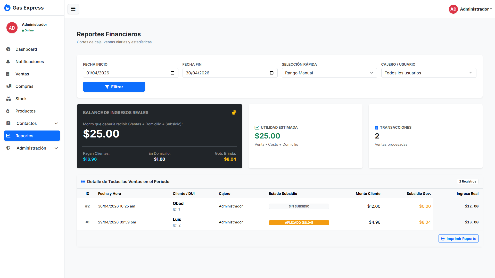Click Ingreso Real $13.00

[x=472, y=222]
